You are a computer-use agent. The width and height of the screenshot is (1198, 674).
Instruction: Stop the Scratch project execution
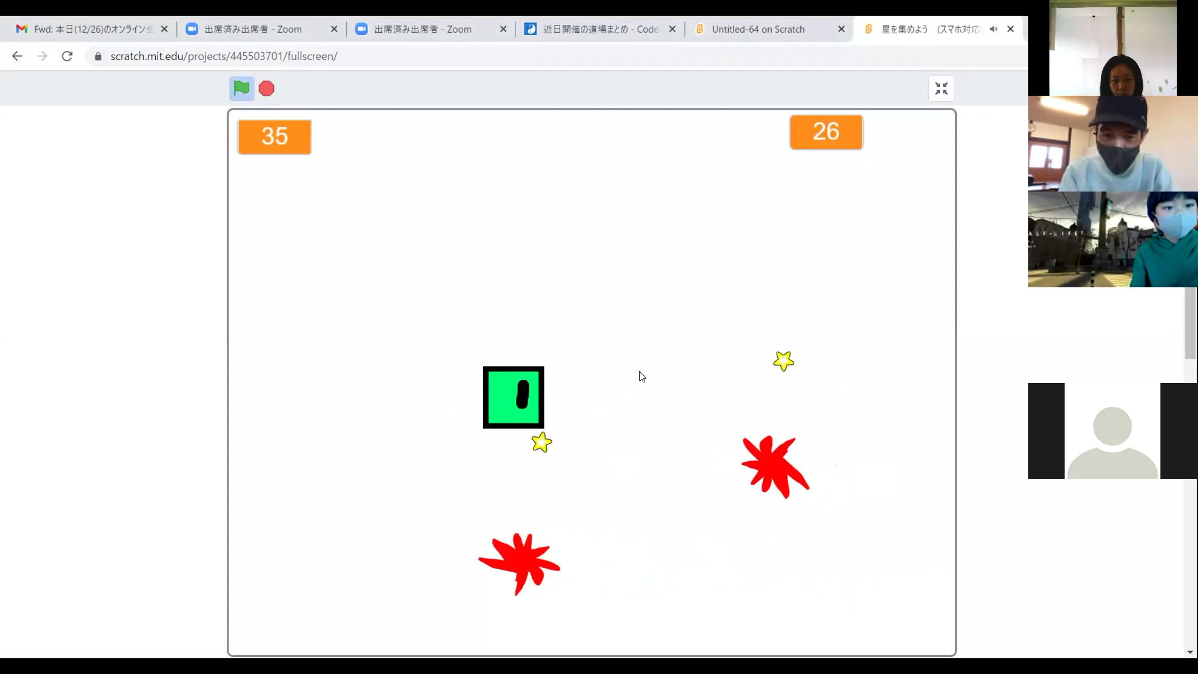(266, 88)
